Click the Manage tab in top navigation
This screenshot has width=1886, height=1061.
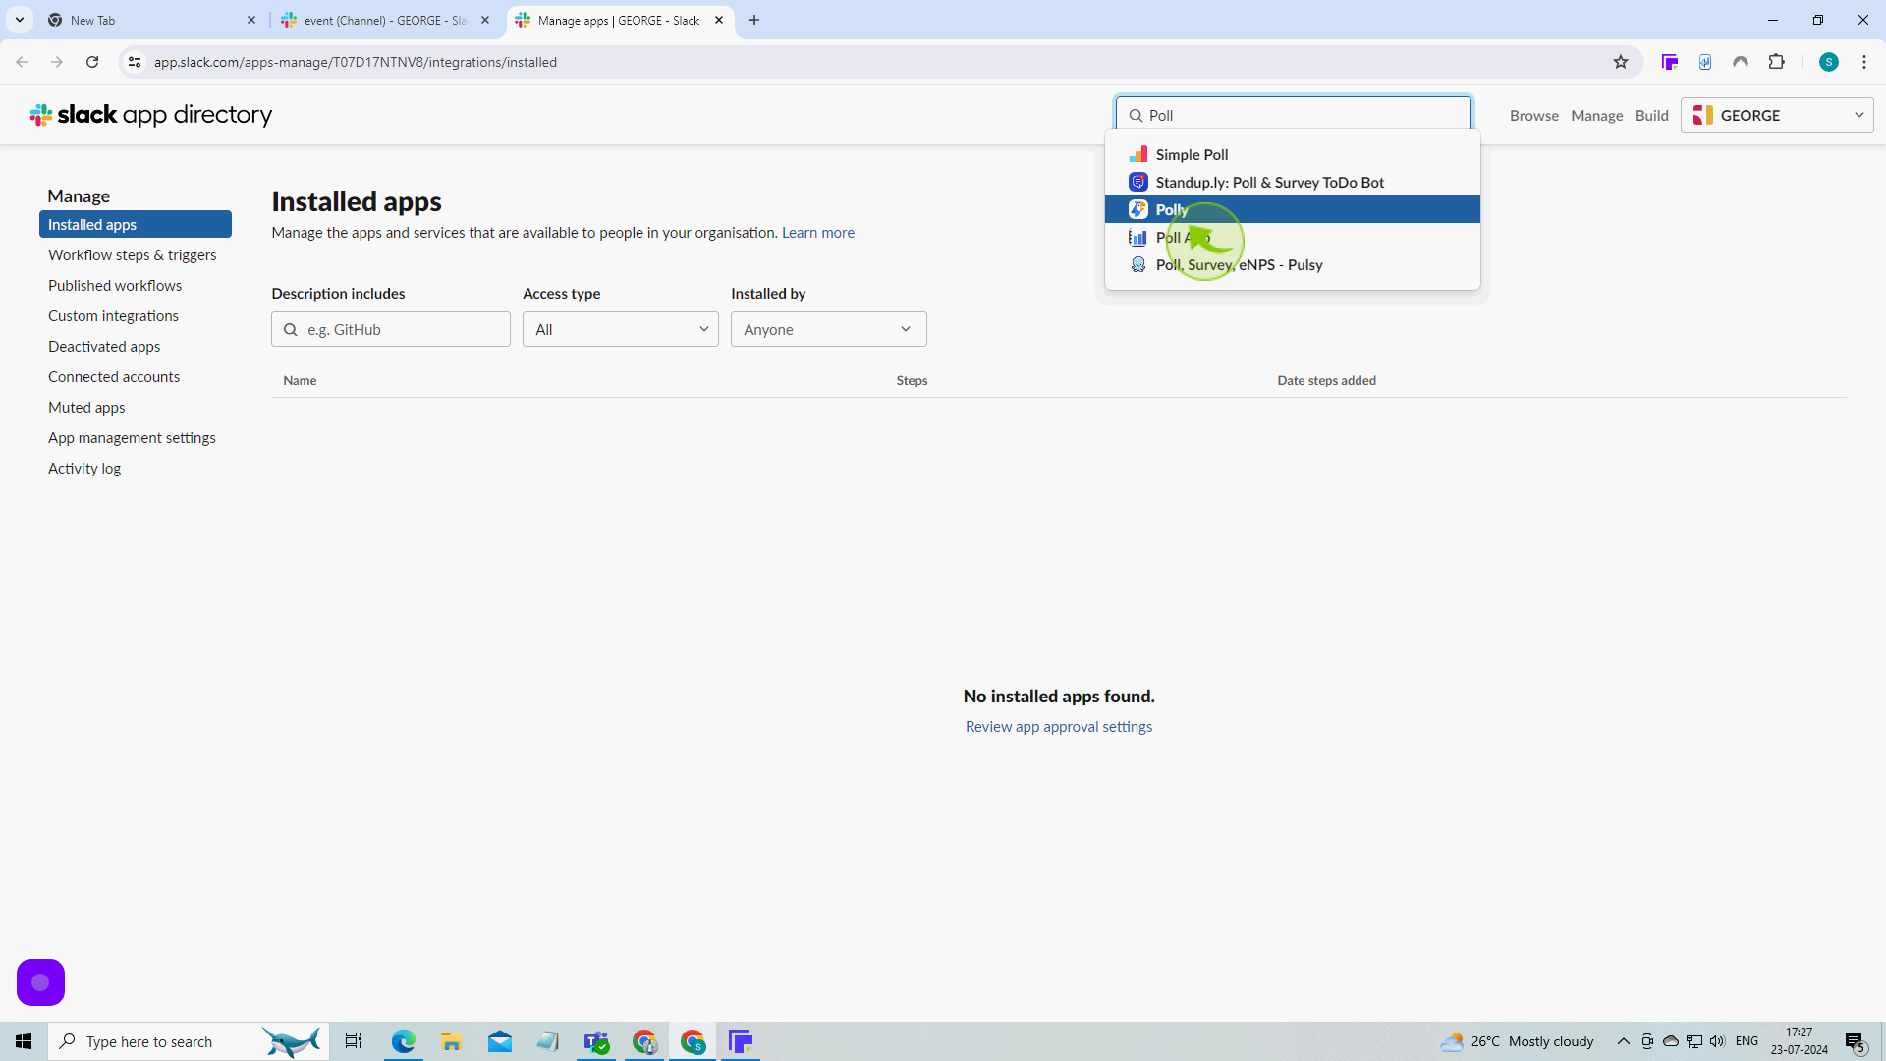click(x=1596, y=115)
